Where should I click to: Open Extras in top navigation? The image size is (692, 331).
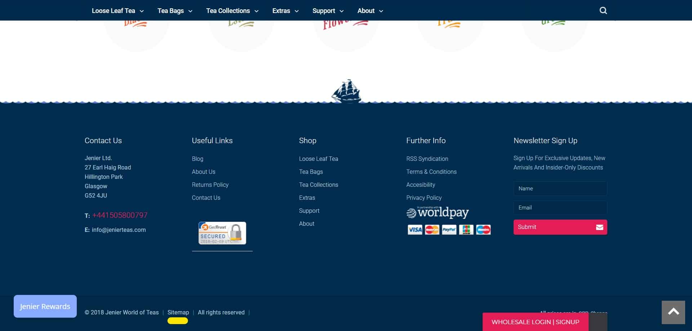tap(281, 11)
